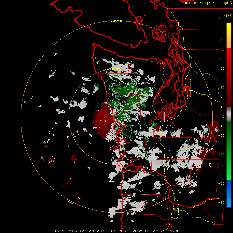Click the 80 value on velocity scale
Screen dimensions: 233x233
tap(222, 40)
